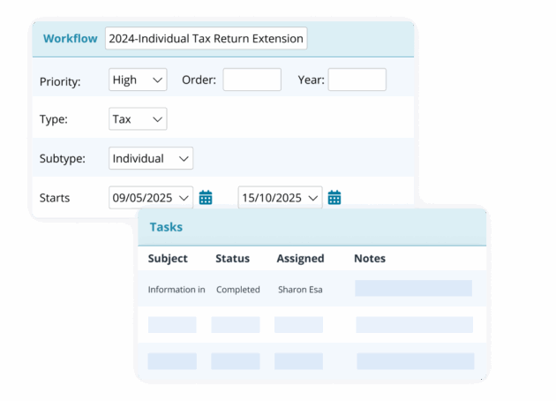Click the Priority: label
Viewport: 556px width, 401px height.
(60, 81)
